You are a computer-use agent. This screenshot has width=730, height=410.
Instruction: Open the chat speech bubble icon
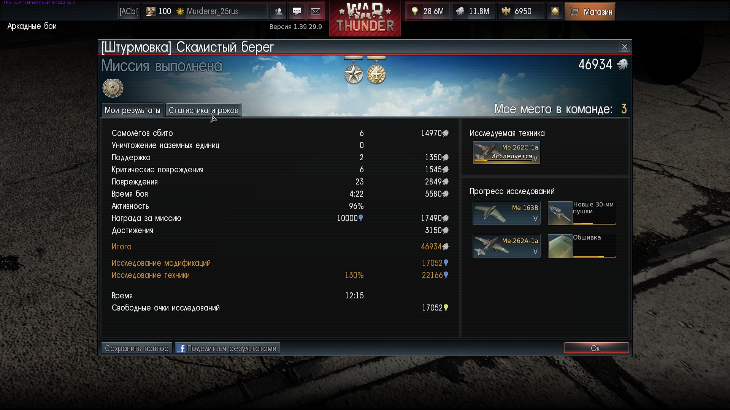pyautogui.click(x=297, y=11)
